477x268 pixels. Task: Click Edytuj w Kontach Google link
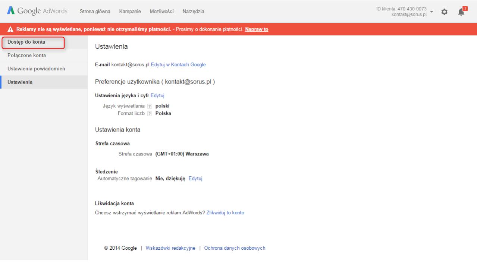[178, 64]
